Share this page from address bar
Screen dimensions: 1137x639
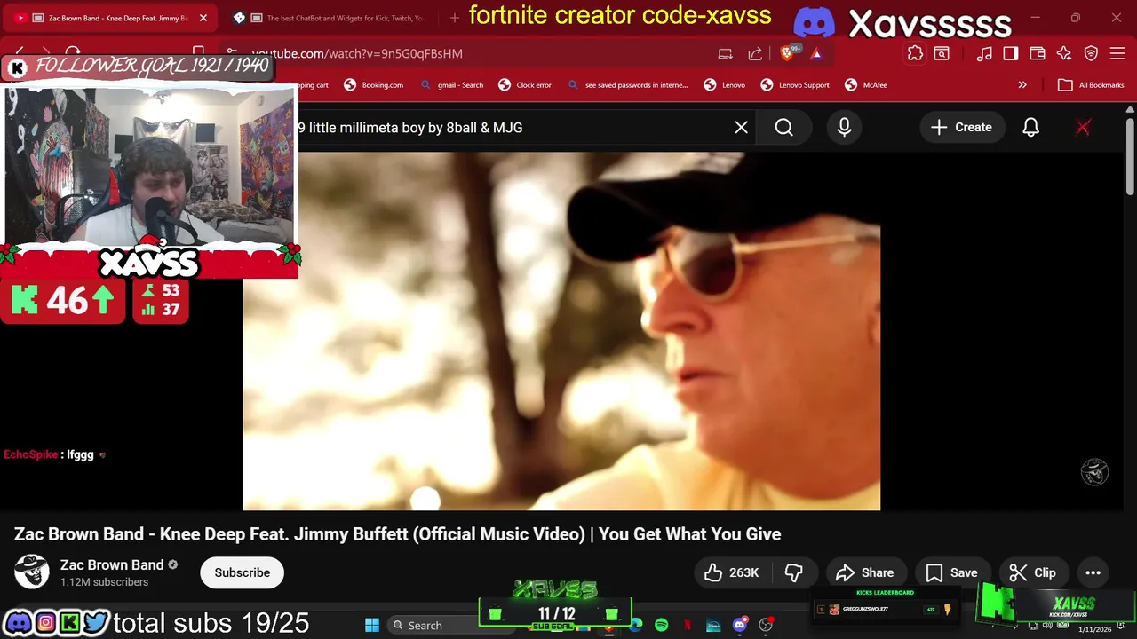pyautogui.click(x=755, y=54)
